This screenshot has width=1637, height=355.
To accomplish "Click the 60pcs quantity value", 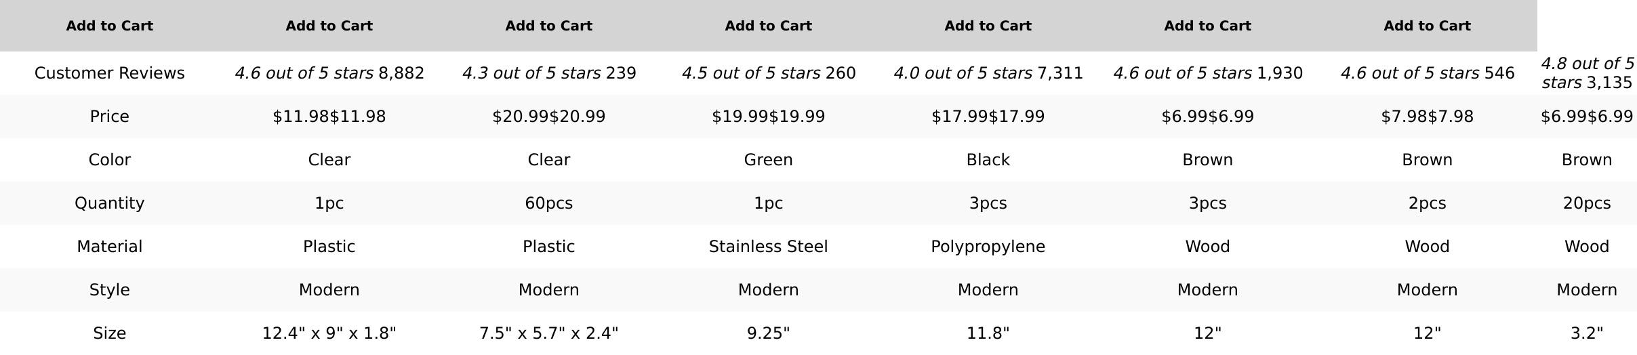I will coord(548,203).
